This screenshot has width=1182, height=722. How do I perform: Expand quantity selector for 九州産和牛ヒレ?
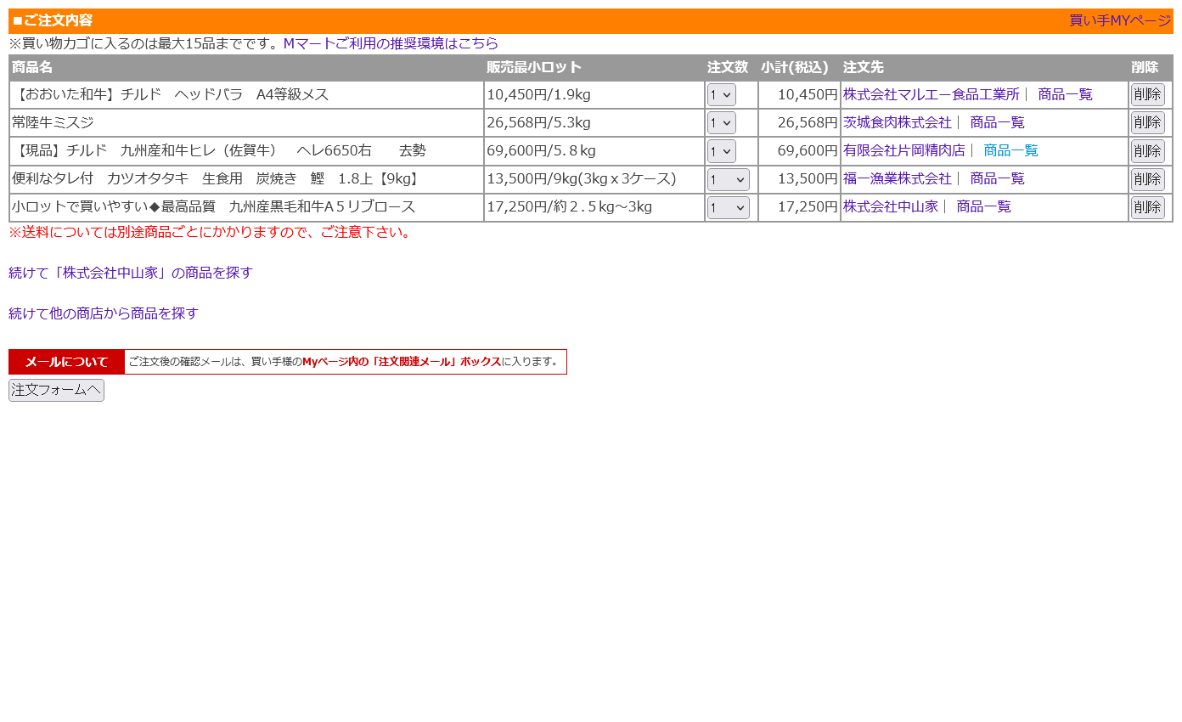(721, 151)
